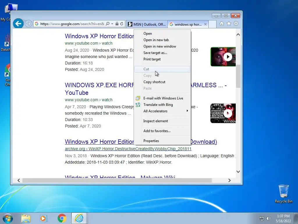This screenshot has height=224, width=298.
Task: Open the first Windows XP Horror Edition result
Action: pos(99,36)
